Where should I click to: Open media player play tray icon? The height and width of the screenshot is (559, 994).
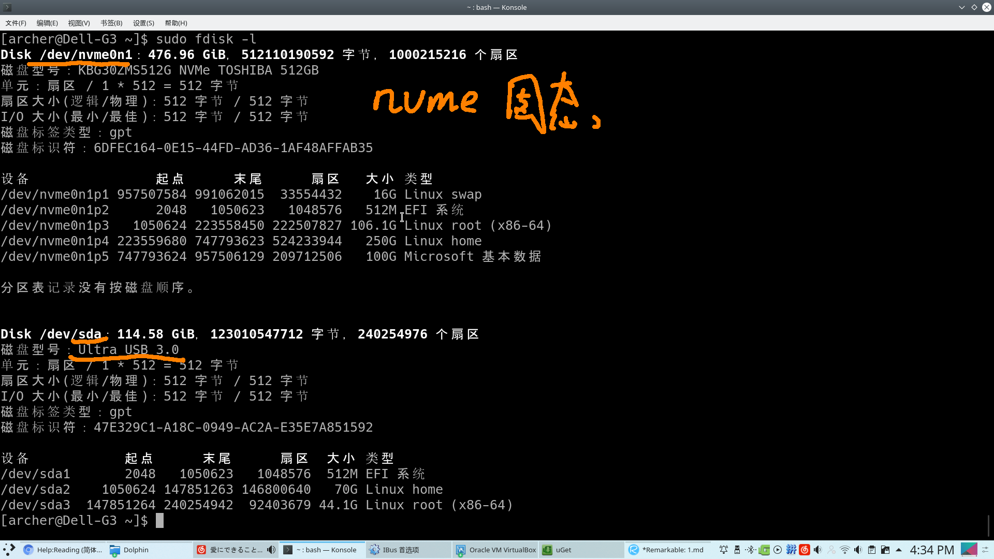[778, 550]
